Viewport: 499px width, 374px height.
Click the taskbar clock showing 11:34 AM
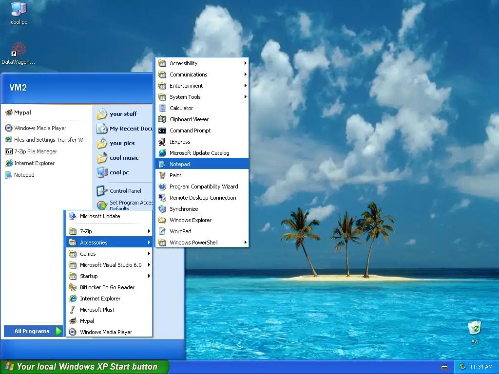481,367
